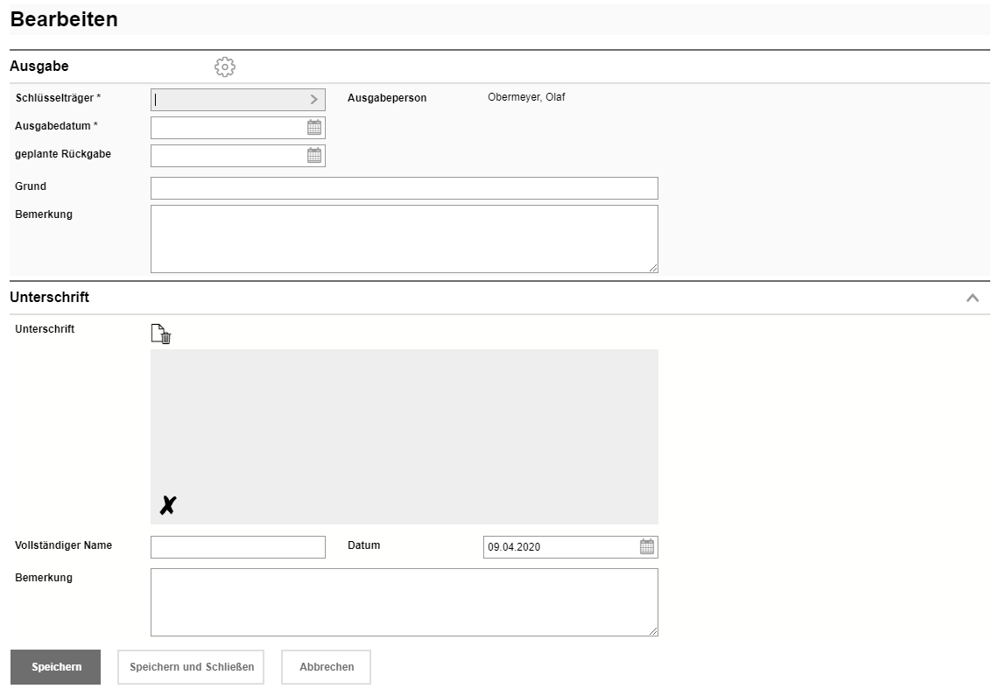Viewport: 992px width, 689px height.
Task: Click the Grund text field
Action: point(404,188)
